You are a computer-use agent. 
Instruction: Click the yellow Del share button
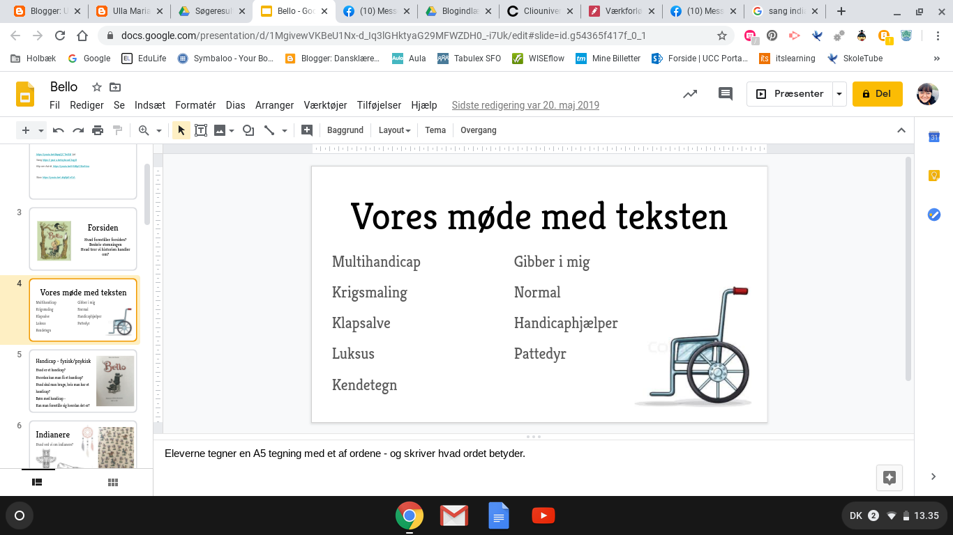[877, 94]
